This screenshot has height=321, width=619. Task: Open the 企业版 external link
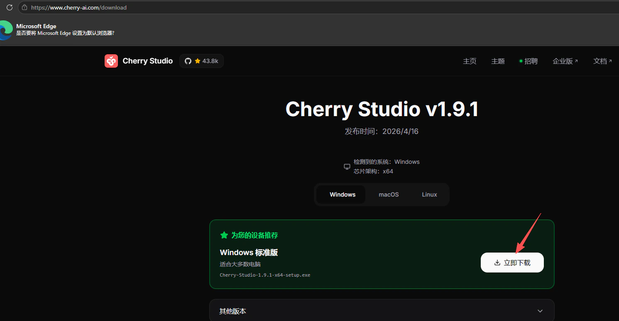(565, 61)
